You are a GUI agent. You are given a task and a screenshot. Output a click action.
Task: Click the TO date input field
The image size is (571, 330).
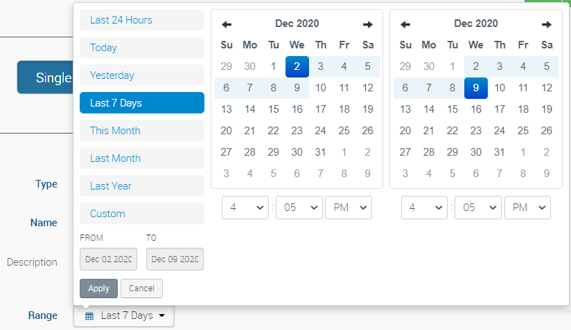click(175, 259)
